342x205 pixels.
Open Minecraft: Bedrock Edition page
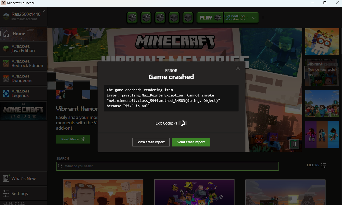24,64
